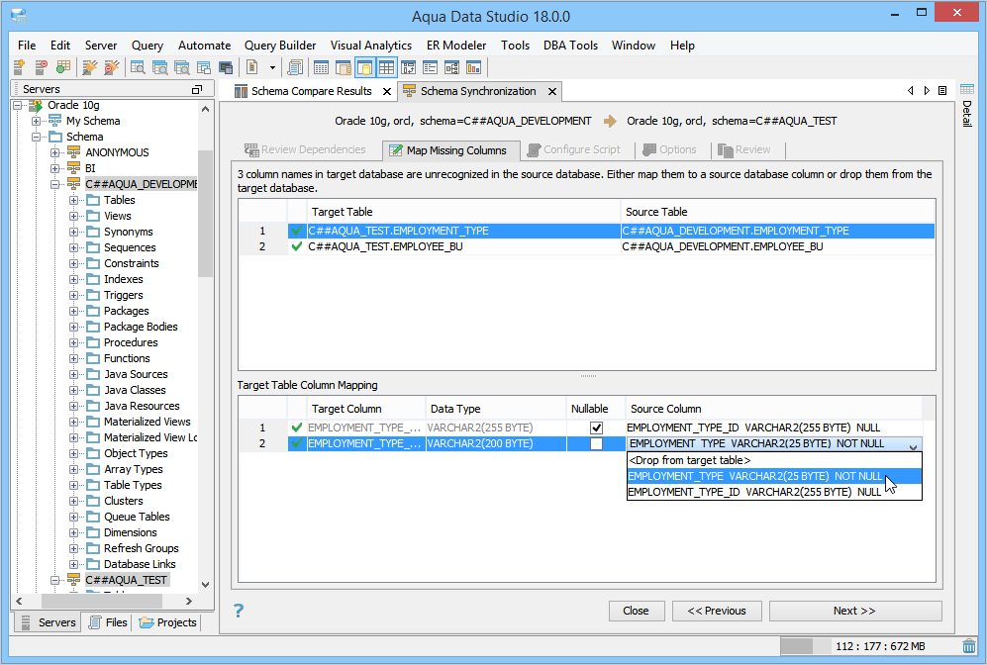Toggle the highlighted grid view toolbar icon
This screenshot has width=987, height=665.
386,66
